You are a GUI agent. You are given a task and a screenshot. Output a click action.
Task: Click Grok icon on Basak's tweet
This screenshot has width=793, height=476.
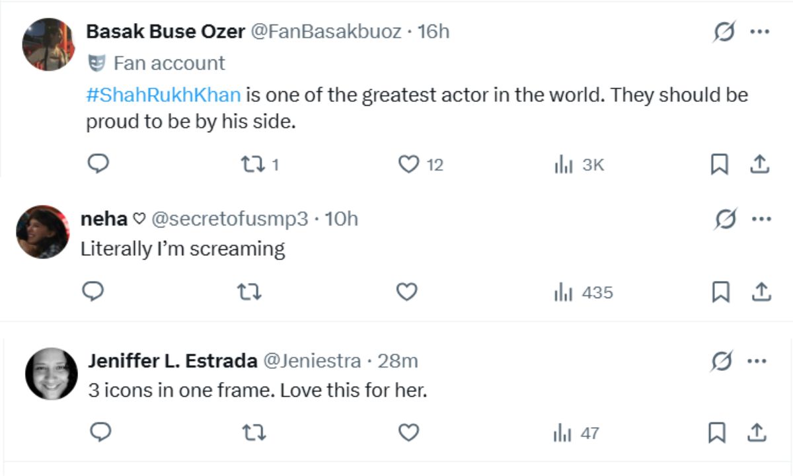pos(724,32)
